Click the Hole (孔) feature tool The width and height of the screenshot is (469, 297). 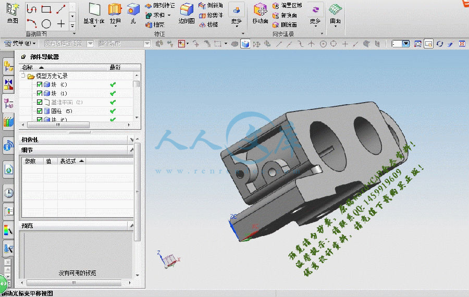click(x=133, y=14)
